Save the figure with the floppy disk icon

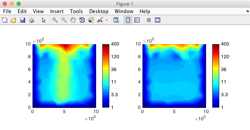coord(22,20)
